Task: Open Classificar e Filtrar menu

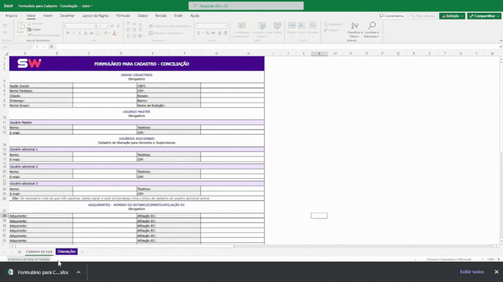Action: click(x=355, y=29)
